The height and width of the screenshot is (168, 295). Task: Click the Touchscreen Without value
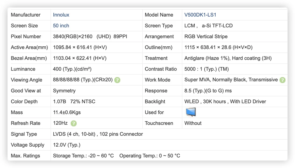click(x=193, y=123)
